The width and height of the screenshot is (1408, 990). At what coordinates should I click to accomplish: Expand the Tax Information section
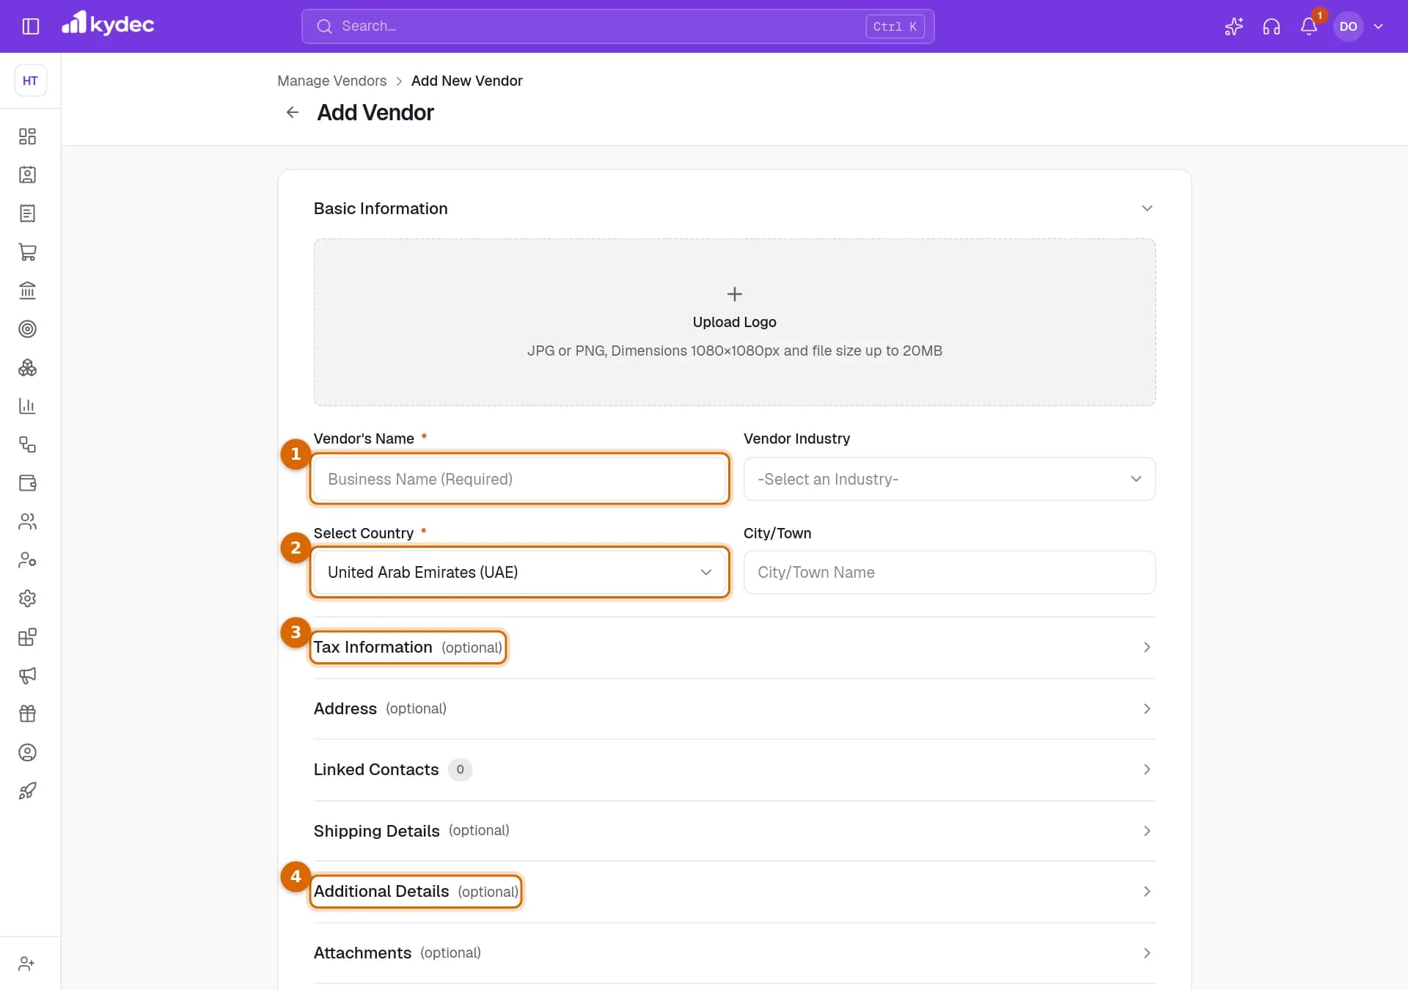point(734,648)
